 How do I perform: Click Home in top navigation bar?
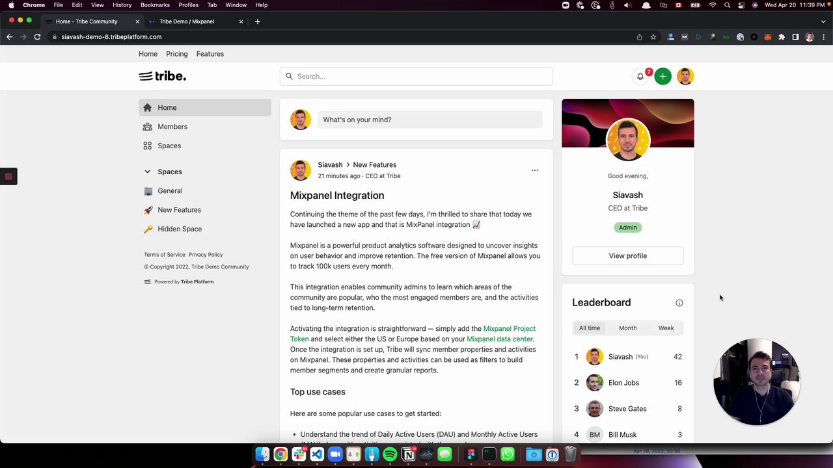(x=148, y=54)
